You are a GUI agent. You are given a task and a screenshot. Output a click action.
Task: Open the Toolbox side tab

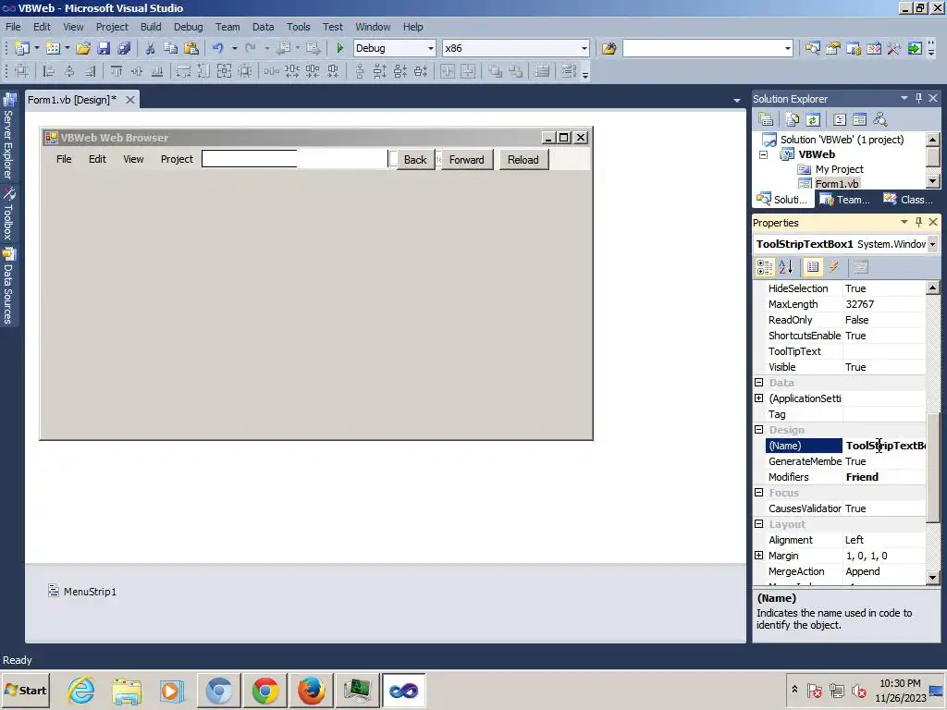click(8, 214)
